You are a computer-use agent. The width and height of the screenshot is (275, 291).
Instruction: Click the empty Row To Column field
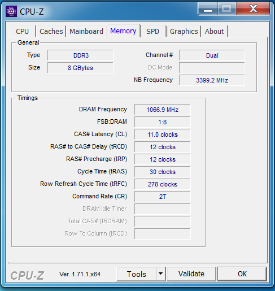tap(163, 234)
